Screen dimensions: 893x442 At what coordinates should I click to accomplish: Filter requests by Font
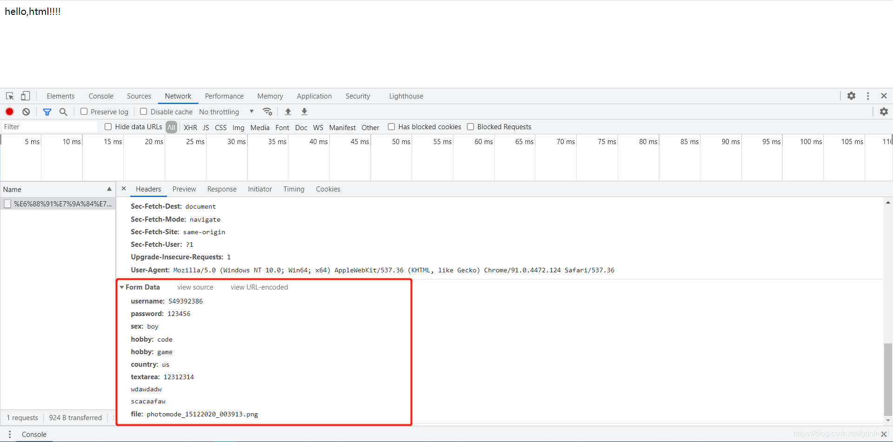tap(282, 127)
